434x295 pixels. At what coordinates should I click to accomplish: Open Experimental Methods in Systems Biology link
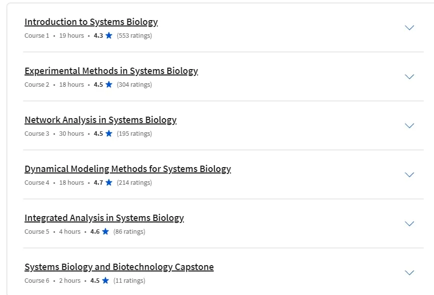pos(111,71)
